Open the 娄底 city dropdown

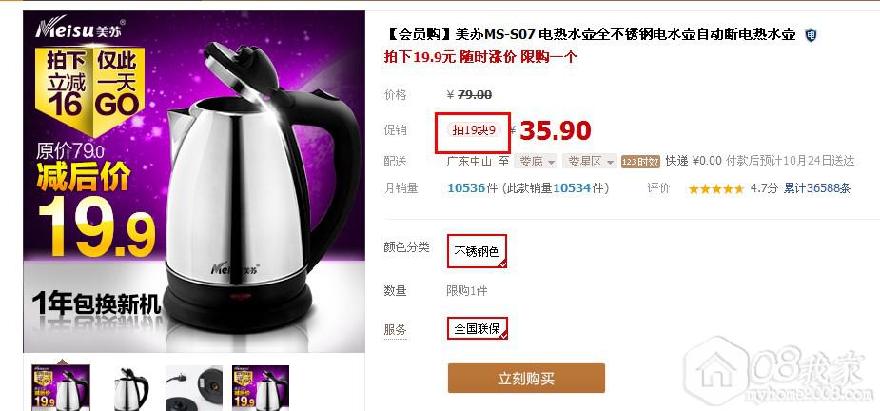coord(536,162)
